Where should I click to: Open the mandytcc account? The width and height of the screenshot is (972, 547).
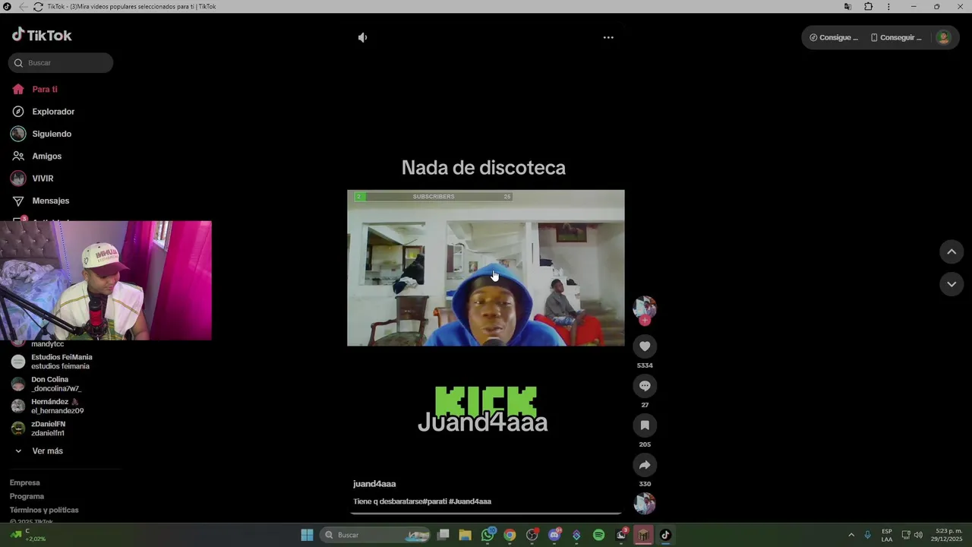[x=47, y=344]
